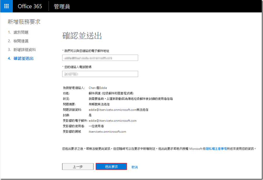Open the app launcher waffle icon
Screen dimensions: 263x180
click(6, 6)
